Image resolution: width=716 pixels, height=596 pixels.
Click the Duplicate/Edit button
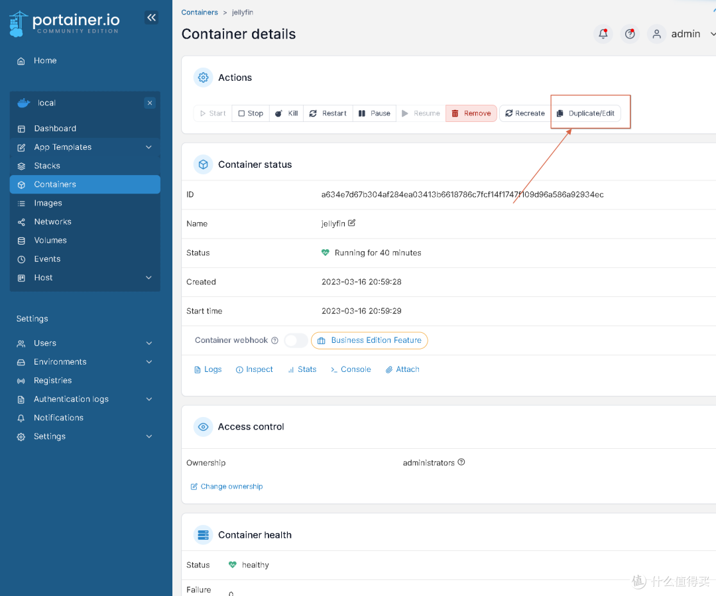(586, 113)
